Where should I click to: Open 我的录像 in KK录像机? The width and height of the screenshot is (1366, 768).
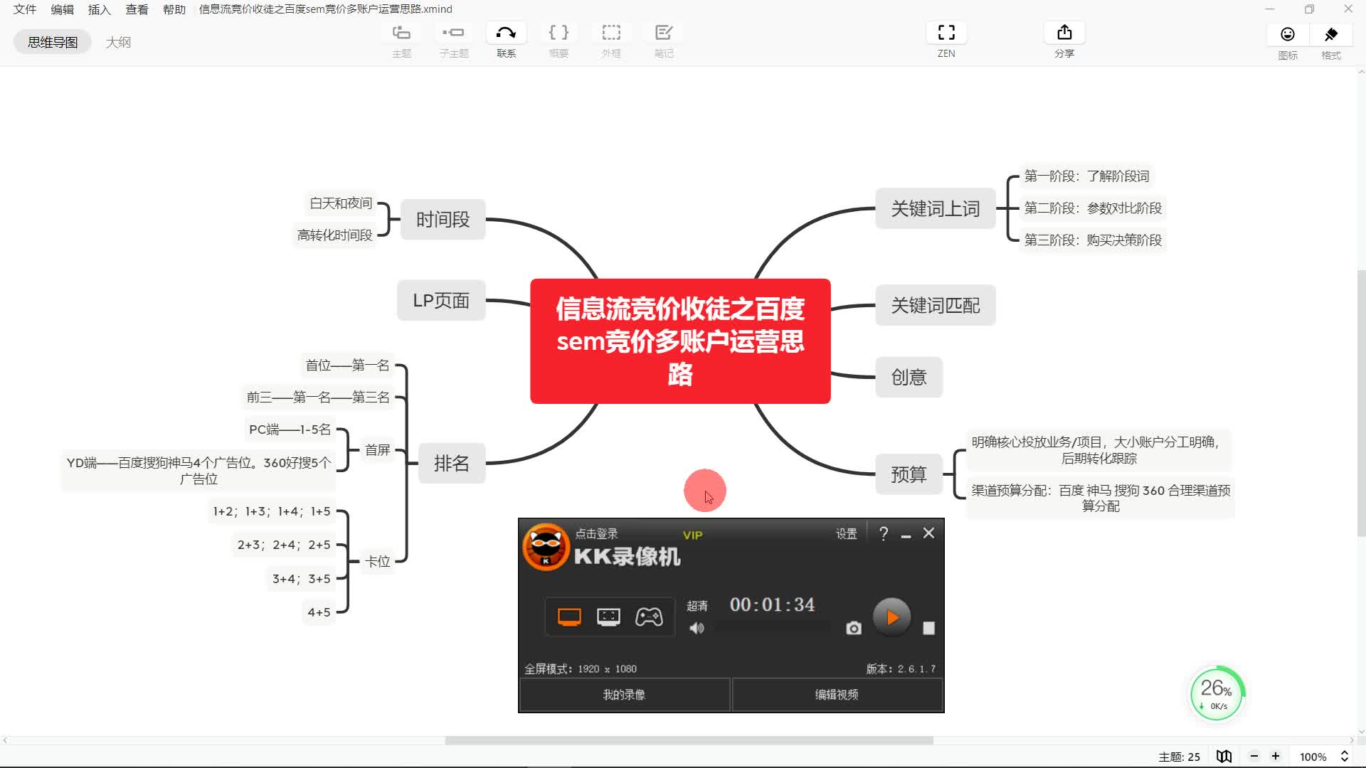[625, 695]
